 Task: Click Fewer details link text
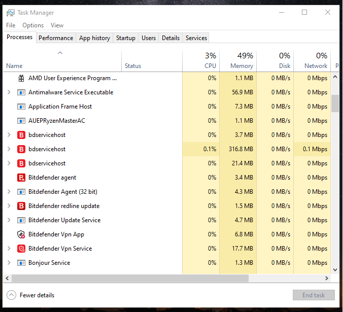pyautogui.click(x=37, y=295)
